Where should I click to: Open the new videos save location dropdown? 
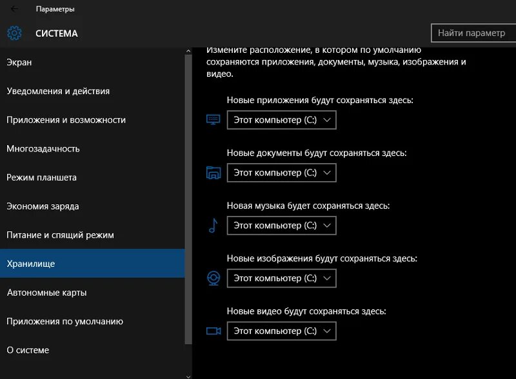tap(281, 331)
